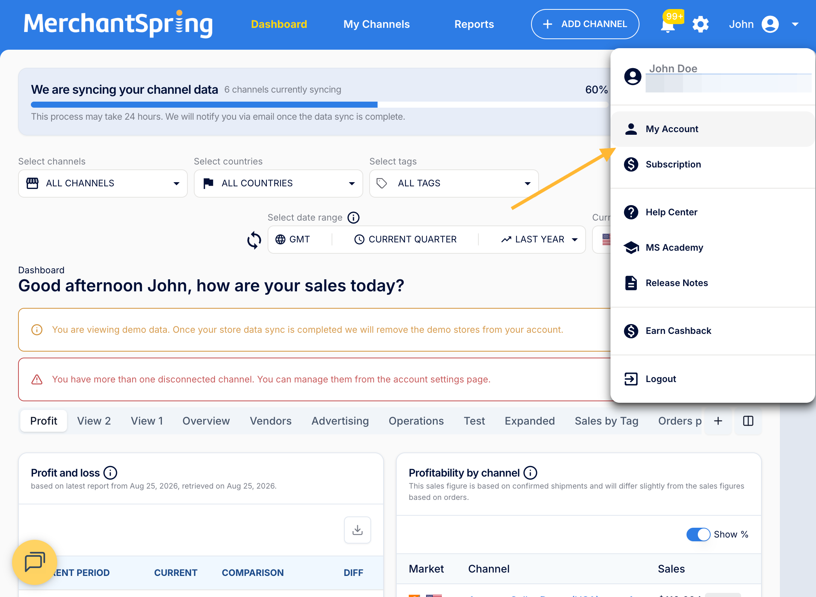Viewport: 816px width, 597px height.
Task: Switch to the Advertising tab
Action: (x=340, y=421)
